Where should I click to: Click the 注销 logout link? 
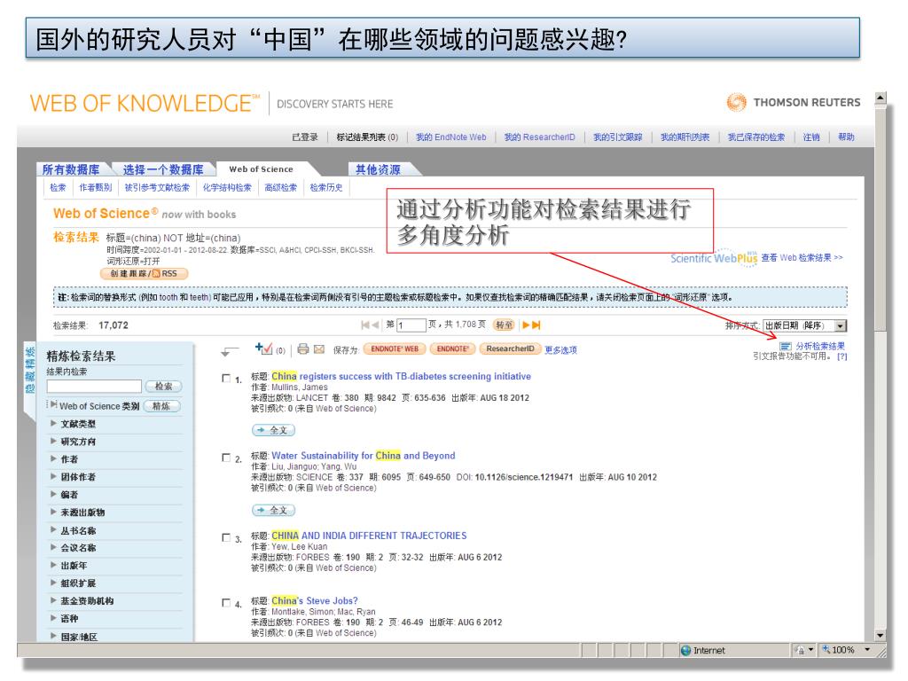[811, 137]
